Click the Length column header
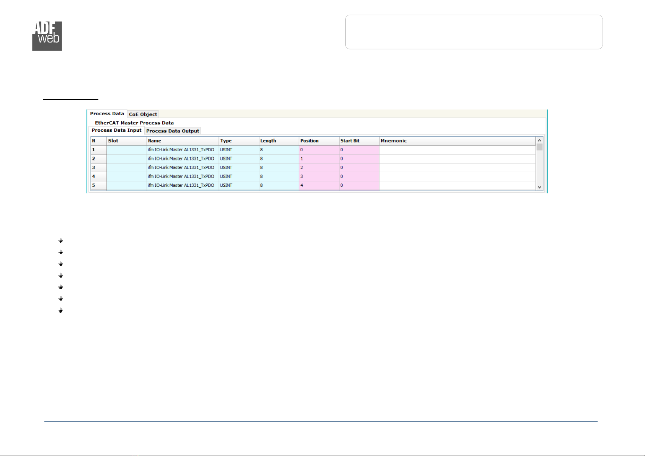Image resolution: width=645 pixels, height=456 pixels. [279, 141]
